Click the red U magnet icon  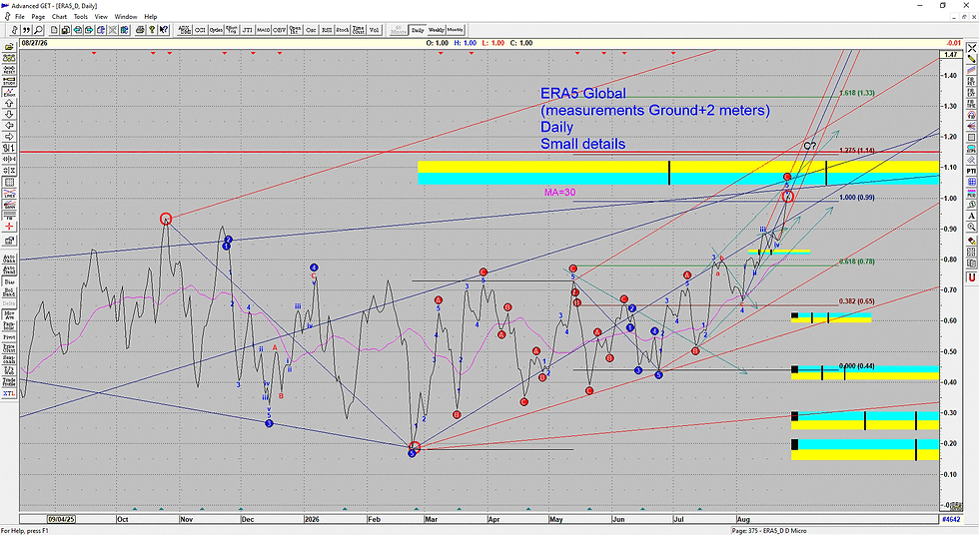click(971, 277)
